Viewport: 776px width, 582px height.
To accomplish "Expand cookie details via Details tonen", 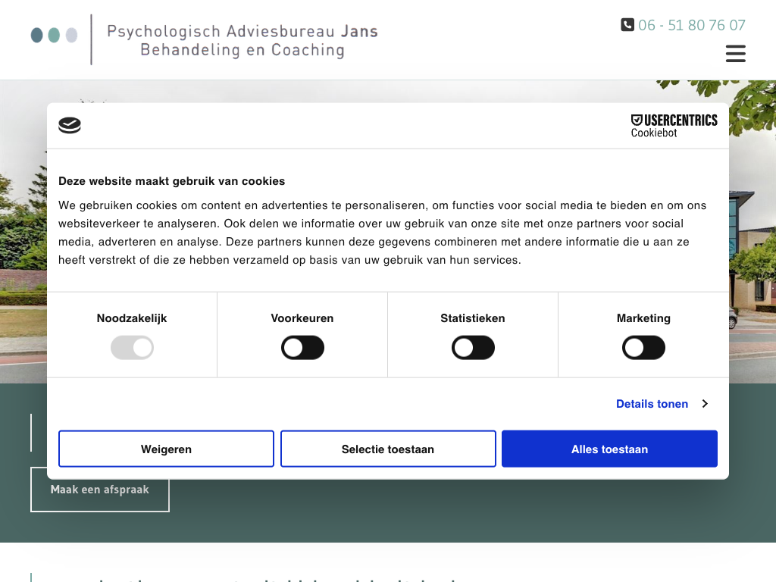I will coord(652,404).
